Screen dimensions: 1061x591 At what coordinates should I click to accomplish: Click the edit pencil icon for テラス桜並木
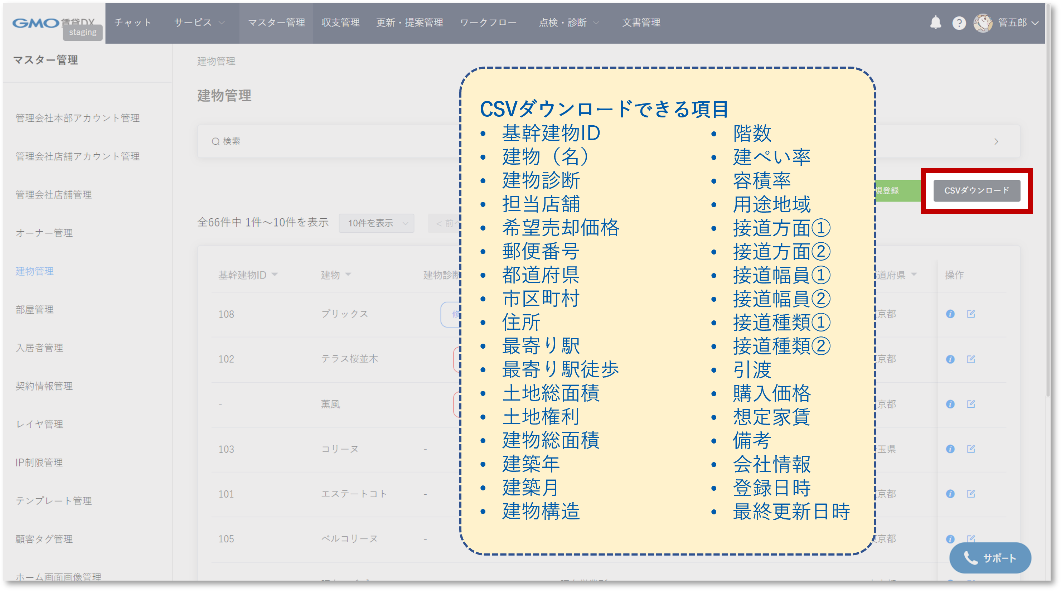click(x=971, y=359)
